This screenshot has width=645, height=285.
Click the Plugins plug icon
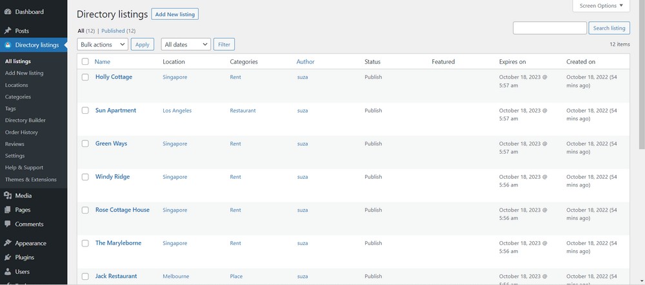[7, 257]
